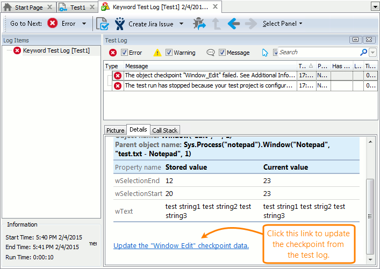Select Keyword Test Log [Test1] tree item
This screenshot has width=380, height=269.
tap(56, 50)
